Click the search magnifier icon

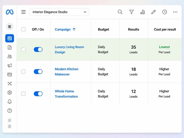(x=120, y=12)
